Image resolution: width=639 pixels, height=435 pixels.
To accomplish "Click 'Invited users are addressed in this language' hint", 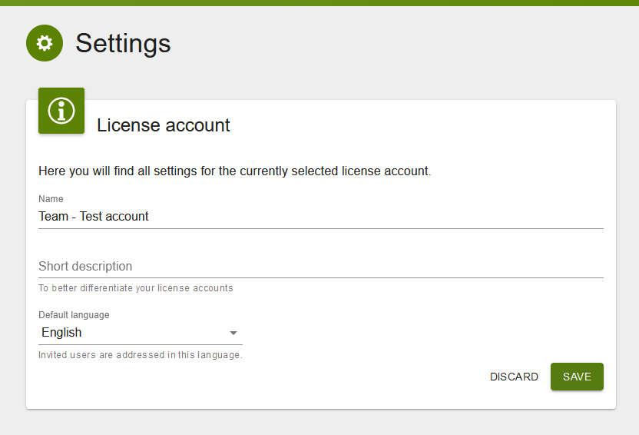I will 141,354.
